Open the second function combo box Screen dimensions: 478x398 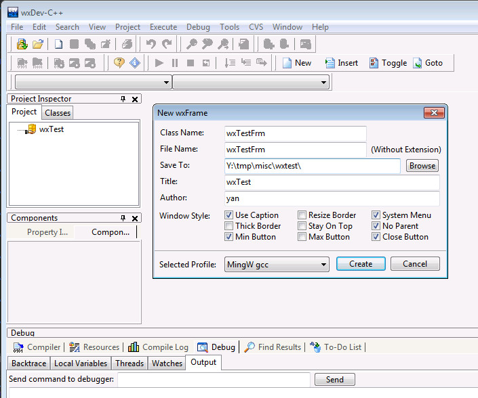coord(251,82)
